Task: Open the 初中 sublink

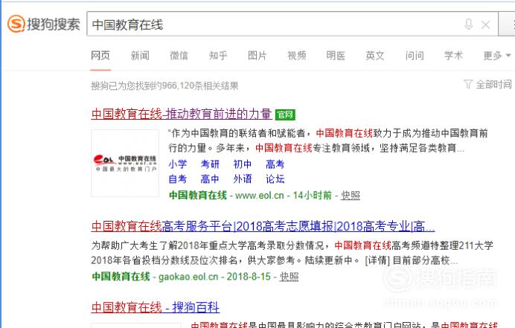Action: (x=243, y=164)
